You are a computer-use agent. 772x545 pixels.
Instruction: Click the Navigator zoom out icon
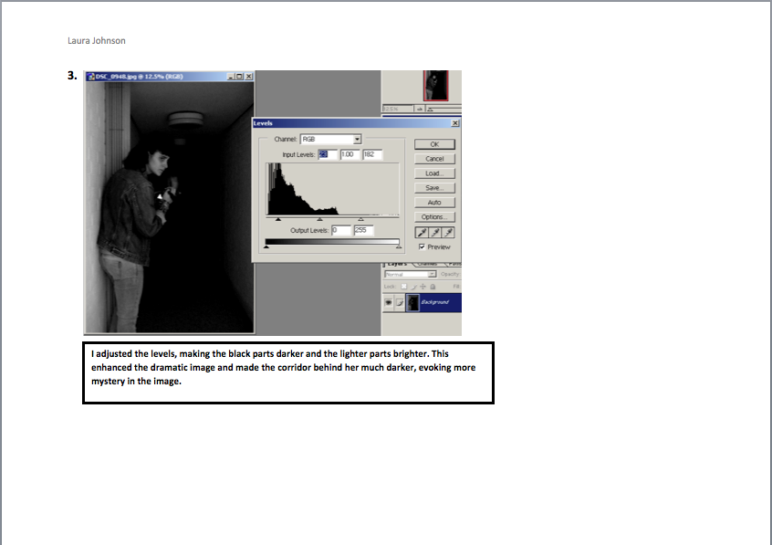[x=420, y=109]
